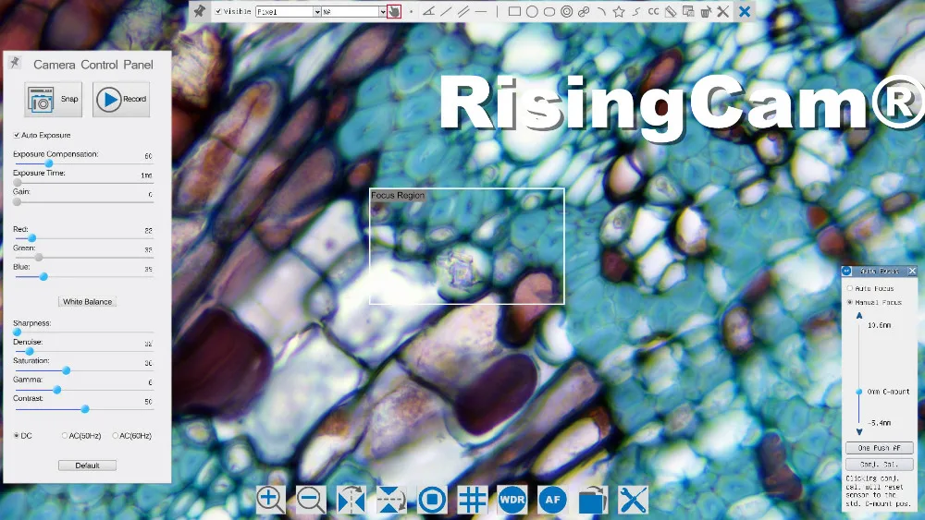
Task: Click the One Push AF button
Action: [x=879, y=448]
